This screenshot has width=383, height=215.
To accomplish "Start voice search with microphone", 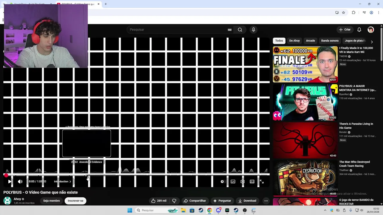I will (x=253, y=30).
